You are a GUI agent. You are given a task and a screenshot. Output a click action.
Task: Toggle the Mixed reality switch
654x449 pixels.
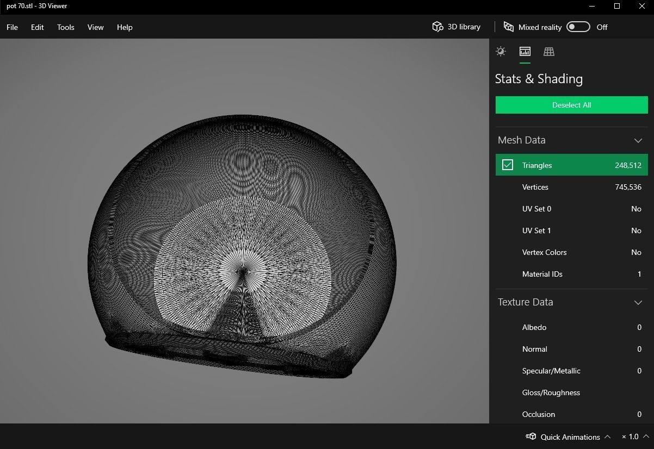pyautogui.click(x=578, y=27)
